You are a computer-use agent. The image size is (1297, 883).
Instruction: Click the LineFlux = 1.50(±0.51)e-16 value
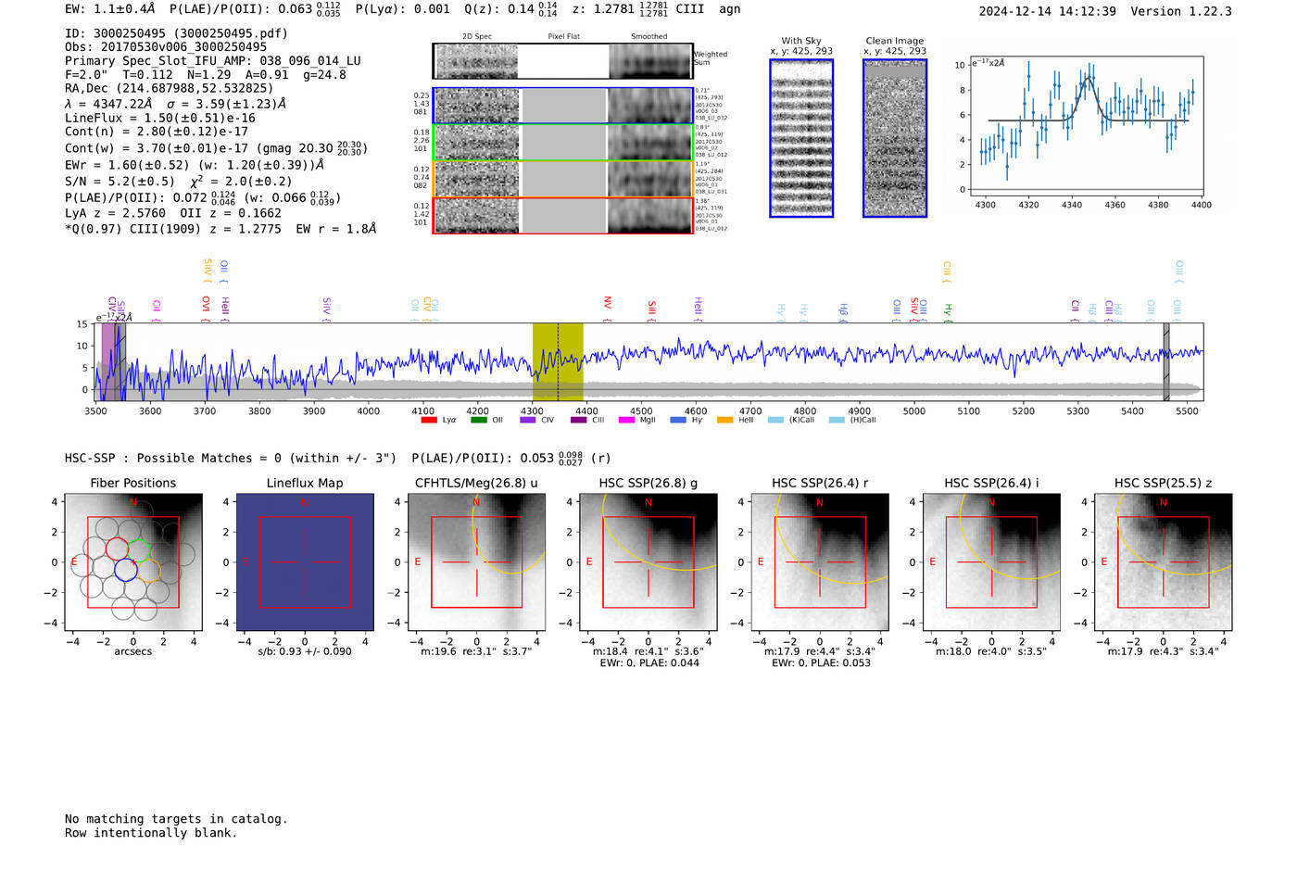tap(160, 118)
